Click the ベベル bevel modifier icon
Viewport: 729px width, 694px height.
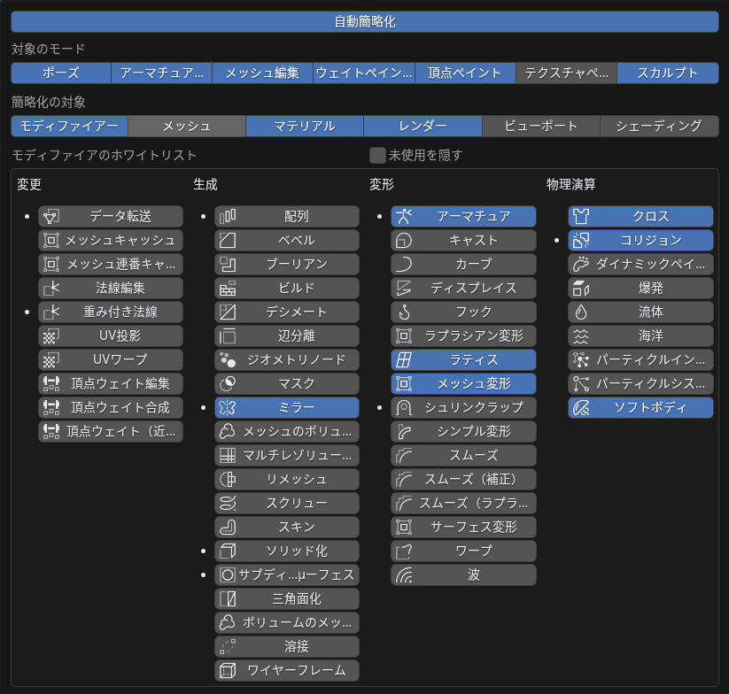[x=228, y=240]
